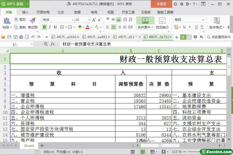Click the Copy (复制) icon
233x155 pixels.
click(16, 27)
